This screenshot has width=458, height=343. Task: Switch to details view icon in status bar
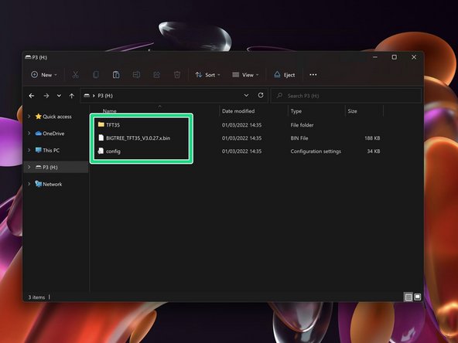[408, 297]
